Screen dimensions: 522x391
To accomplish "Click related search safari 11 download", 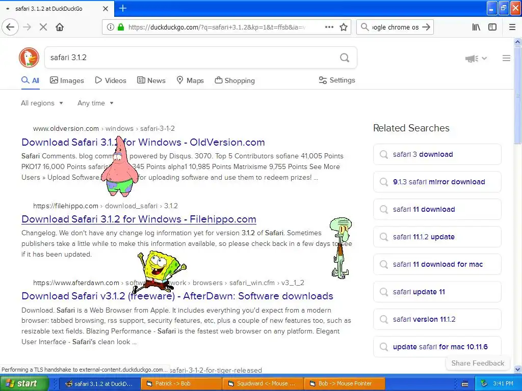I will [x=437, y=209].
